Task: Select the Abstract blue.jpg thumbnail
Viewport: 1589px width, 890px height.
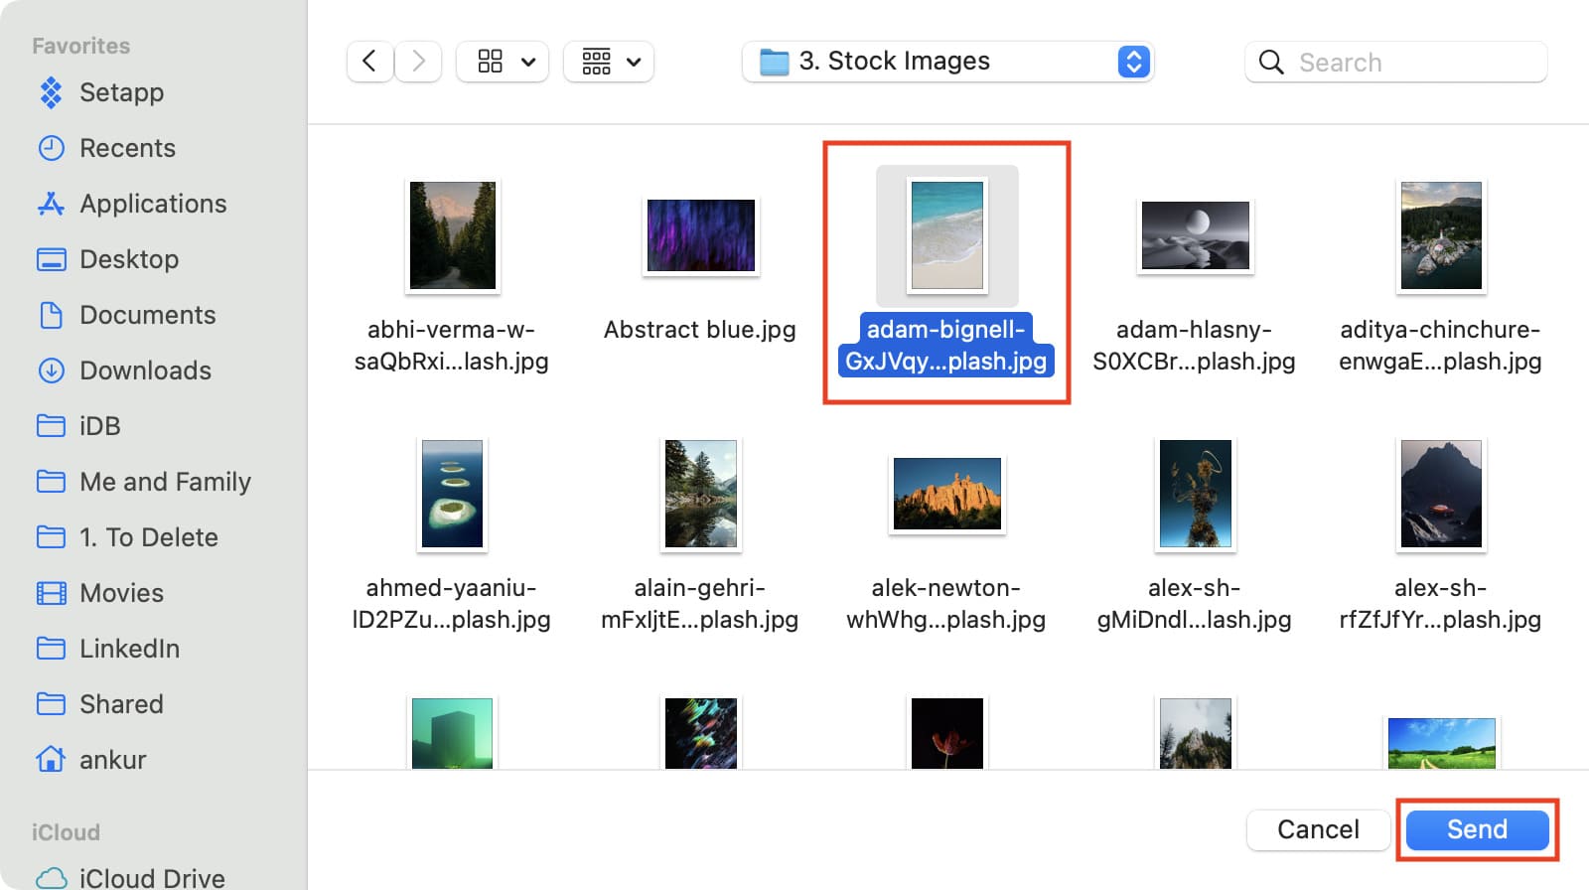Action: 700,236
